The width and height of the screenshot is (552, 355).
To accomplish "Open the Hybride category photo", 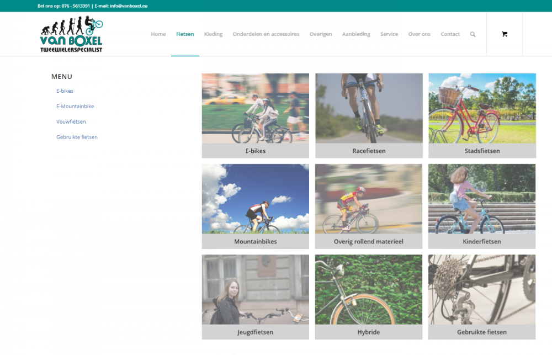I will pos(369,289).
